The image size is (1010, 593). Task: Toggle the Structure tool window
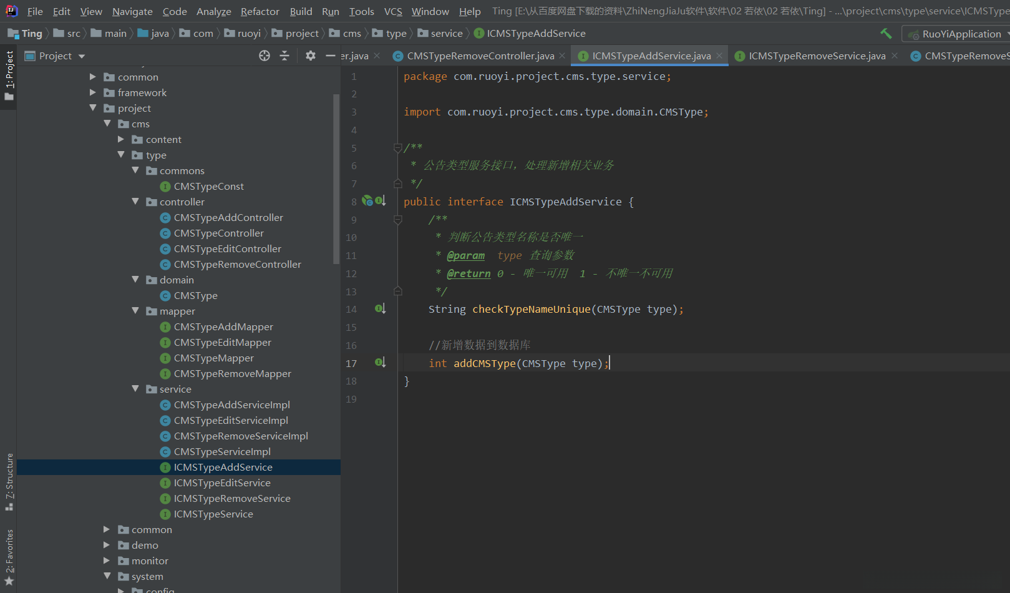[x=9, y=481]
